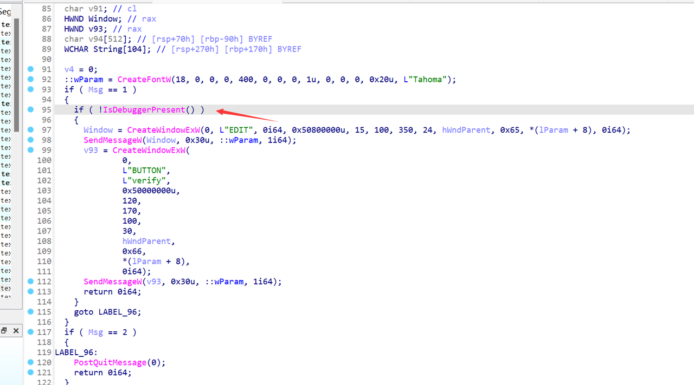Click the float/undock panel icon
The width and height of the screenshot is (694, 385).
click(x=4, y=331)
